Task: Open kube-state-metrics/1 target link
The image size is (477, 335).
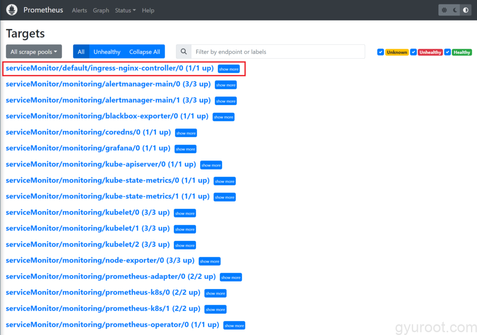Action: (x=108, y=196)
